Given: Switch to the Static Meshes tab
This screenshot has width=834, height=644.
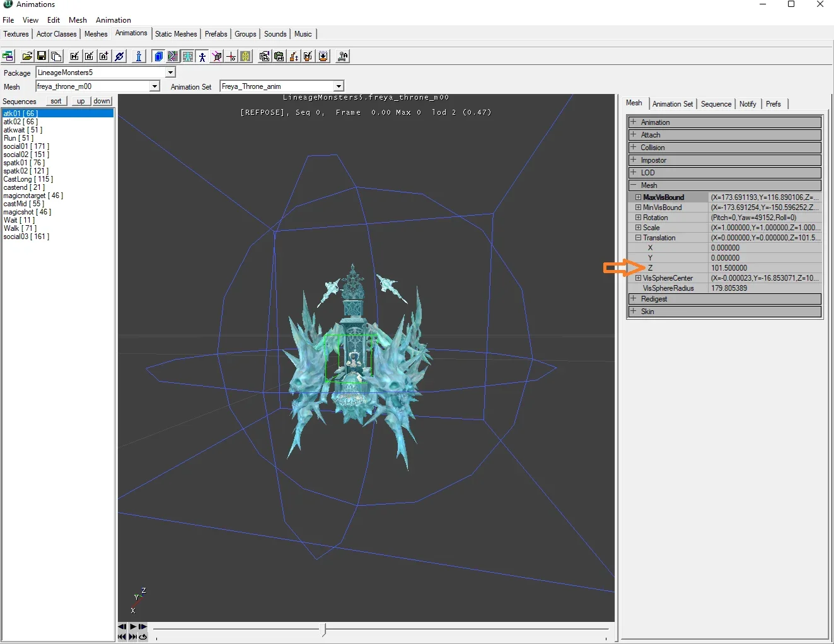Looking at the screenshot, I should tap(176, 34).
